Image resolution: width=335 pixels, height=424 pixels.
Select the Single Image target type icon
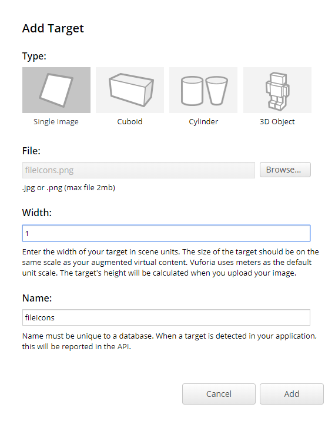(x=56, y=90)
